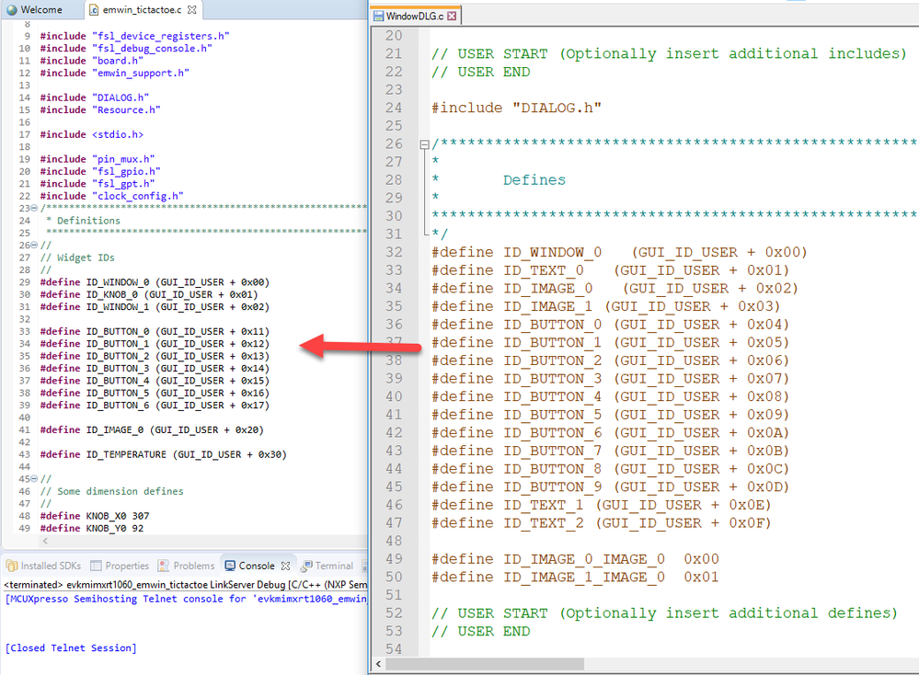Viewport: 919px width, 675px height.
Task: Click the KNOB_Y0 92 define line
Action: click(x=91, y=528)
